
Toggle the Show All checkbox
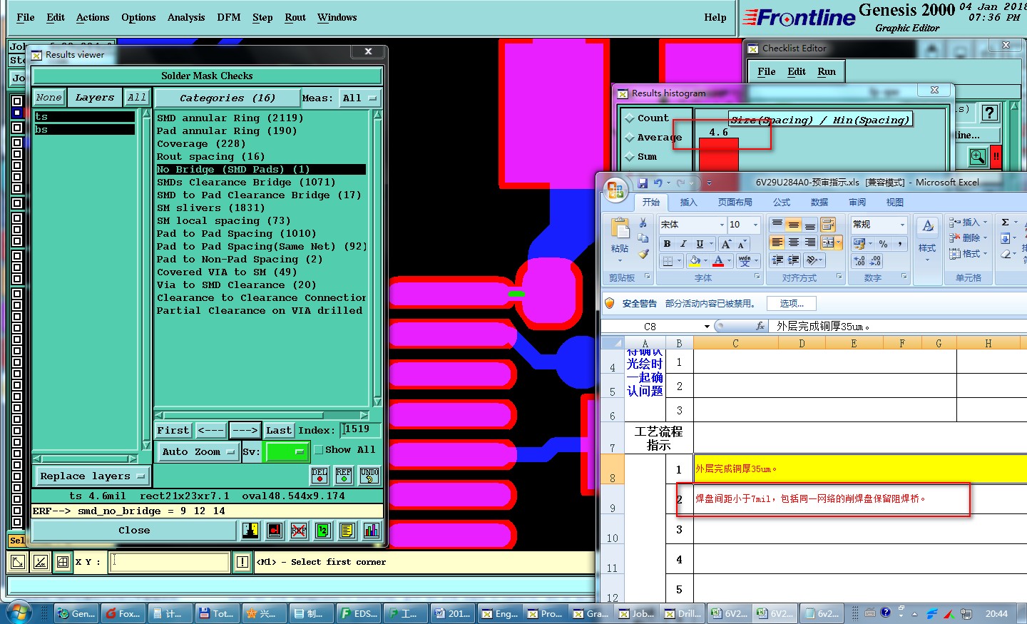319,450
